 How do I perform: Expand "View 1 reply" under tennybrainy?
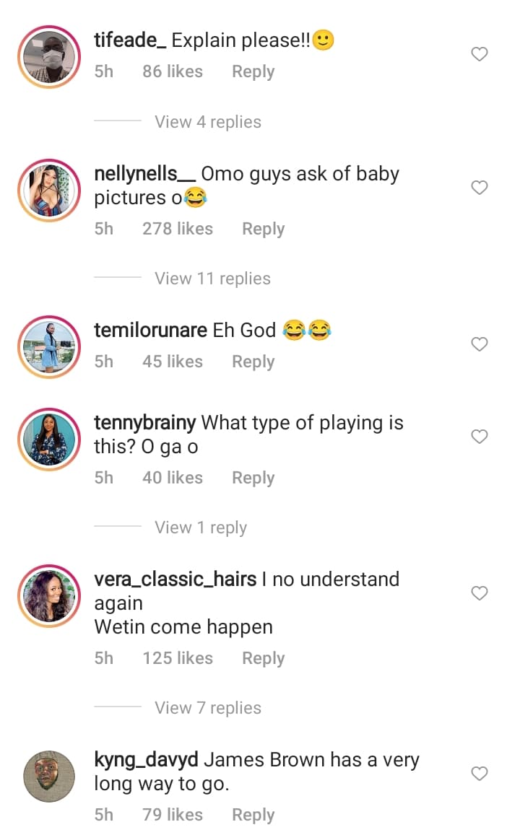pyautogui.click(x=201, y=528)
